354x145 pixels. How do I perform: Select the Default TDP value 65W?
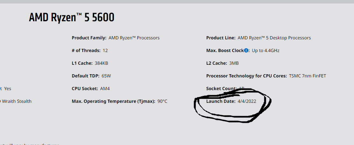tap(106, 76)
